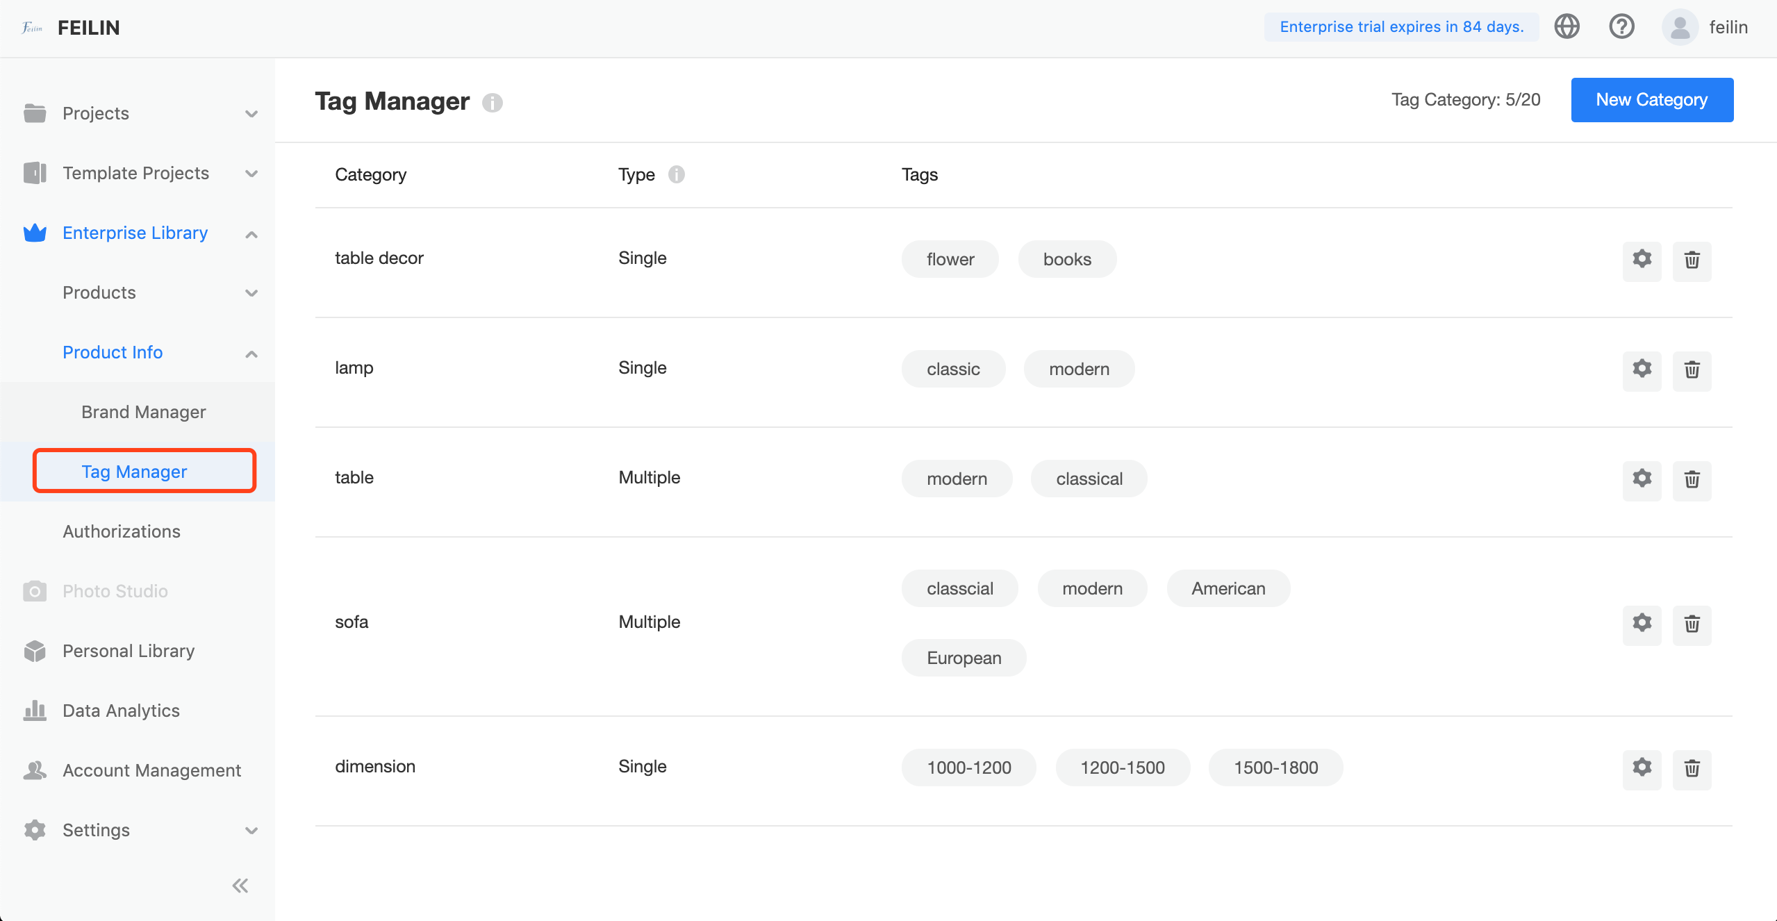Viewport: 1777px width, 921px height.
Task: Open feilin user avatar menu
Action: tap(1680, 27)
